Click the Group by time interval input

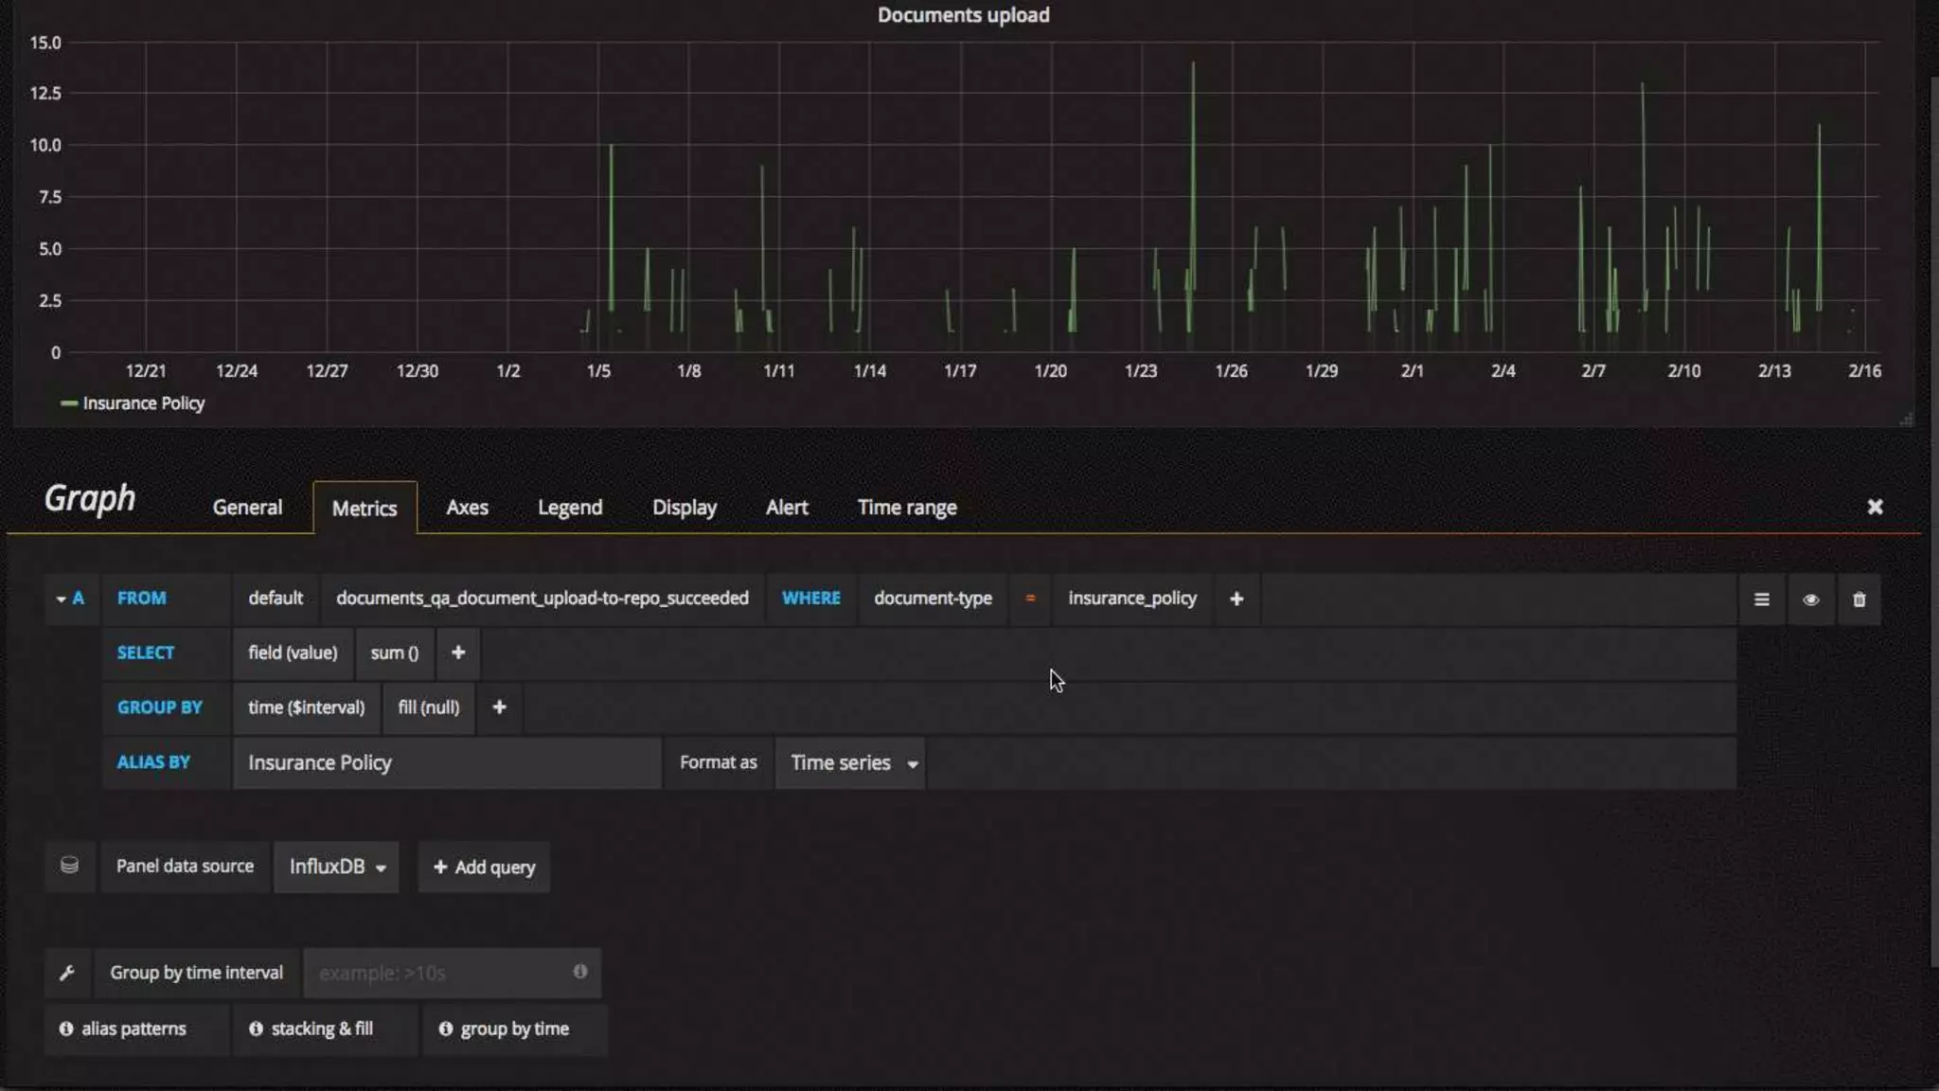point(440,973)
